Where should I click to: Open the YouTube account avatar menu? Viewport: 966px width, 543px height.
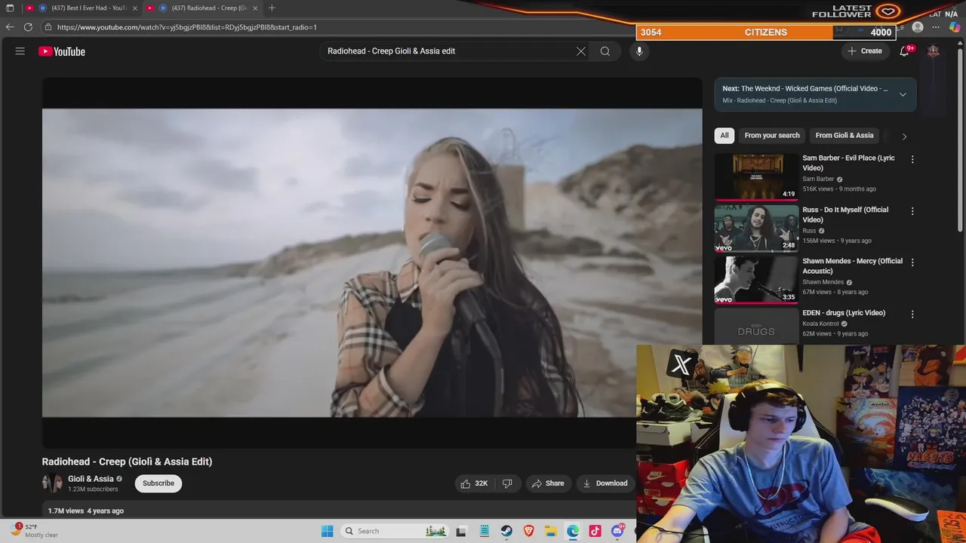934,51
